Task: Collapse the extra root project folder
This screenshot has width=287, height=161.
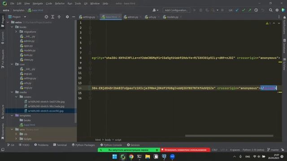Action: coord(8,22)
